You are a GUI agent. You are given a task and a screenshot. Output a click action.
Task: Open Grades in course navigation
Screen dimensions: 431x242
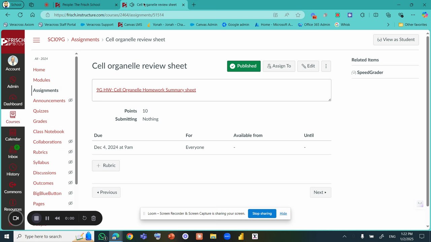tap(40, 121)
